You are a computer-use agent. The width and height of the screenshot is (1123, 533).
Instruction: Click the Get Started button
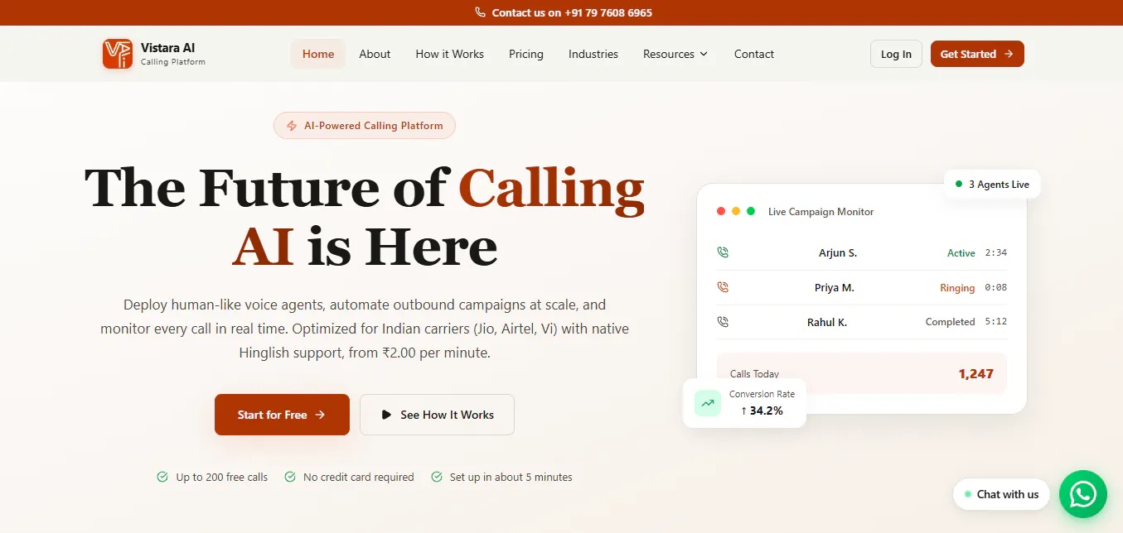point(977,54)
